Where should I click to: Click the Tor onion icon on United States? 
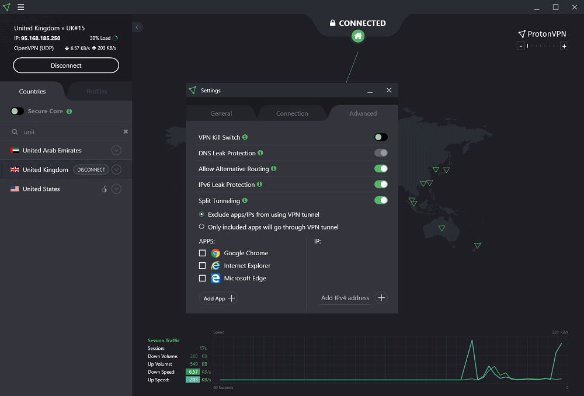(x=105, y=189)
